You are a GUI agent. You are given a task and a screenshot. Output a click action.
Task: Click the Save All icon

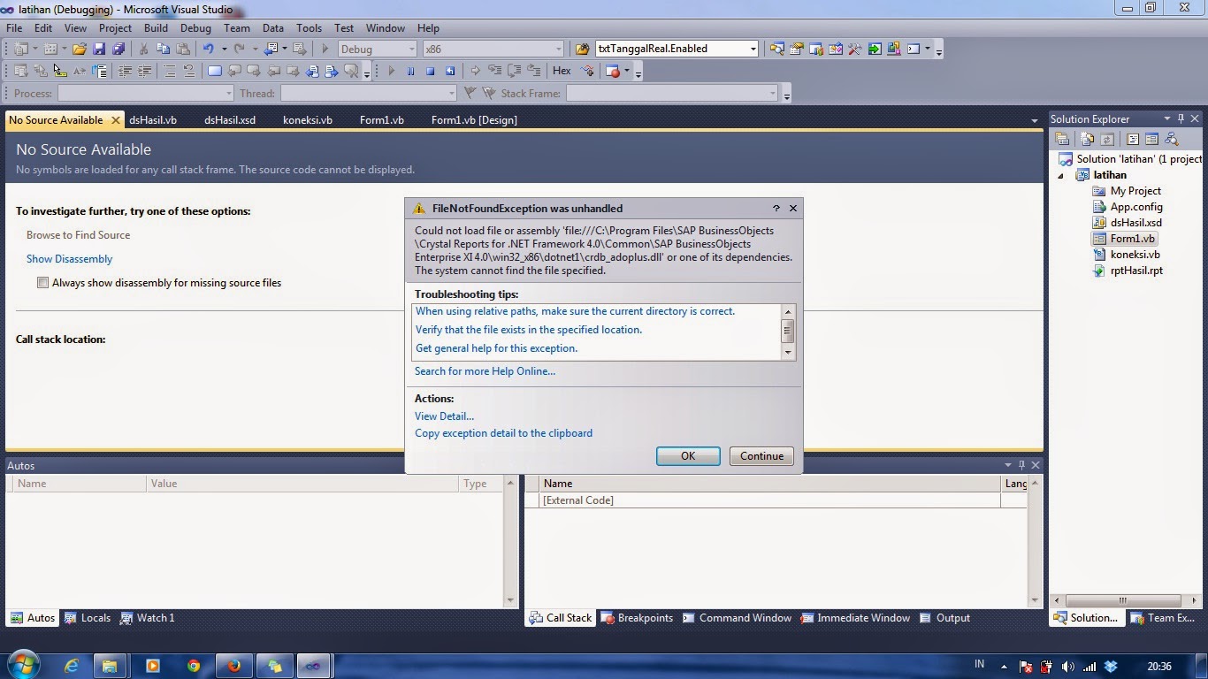tap(120, 49)
